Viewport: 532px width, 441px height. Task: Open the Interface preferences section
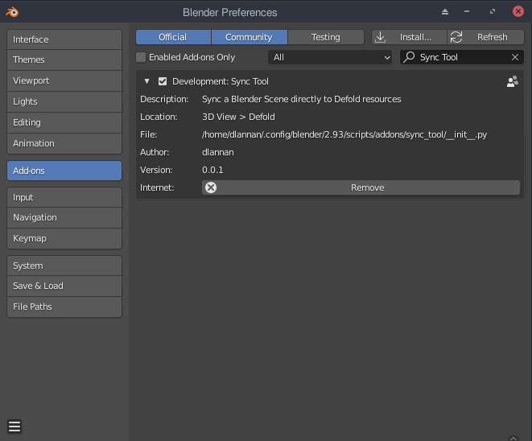[64, 39]
